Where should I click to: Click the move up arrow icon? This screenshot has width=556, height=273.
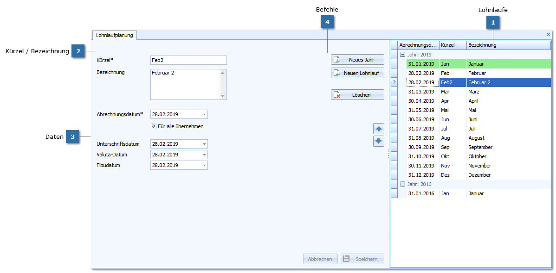(379, 129)
